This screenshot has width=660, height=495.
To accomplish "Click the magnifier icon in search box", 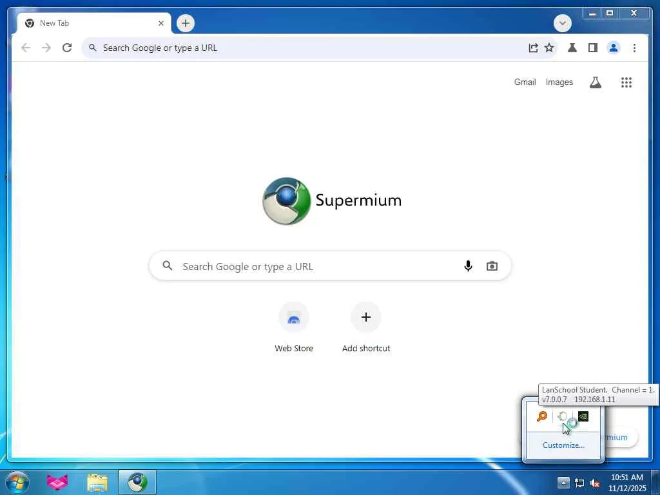I will (168, 266).
